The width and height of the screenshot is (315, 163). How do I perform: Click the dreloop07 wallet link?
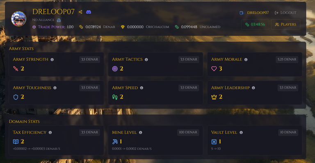tap(254, 13)
